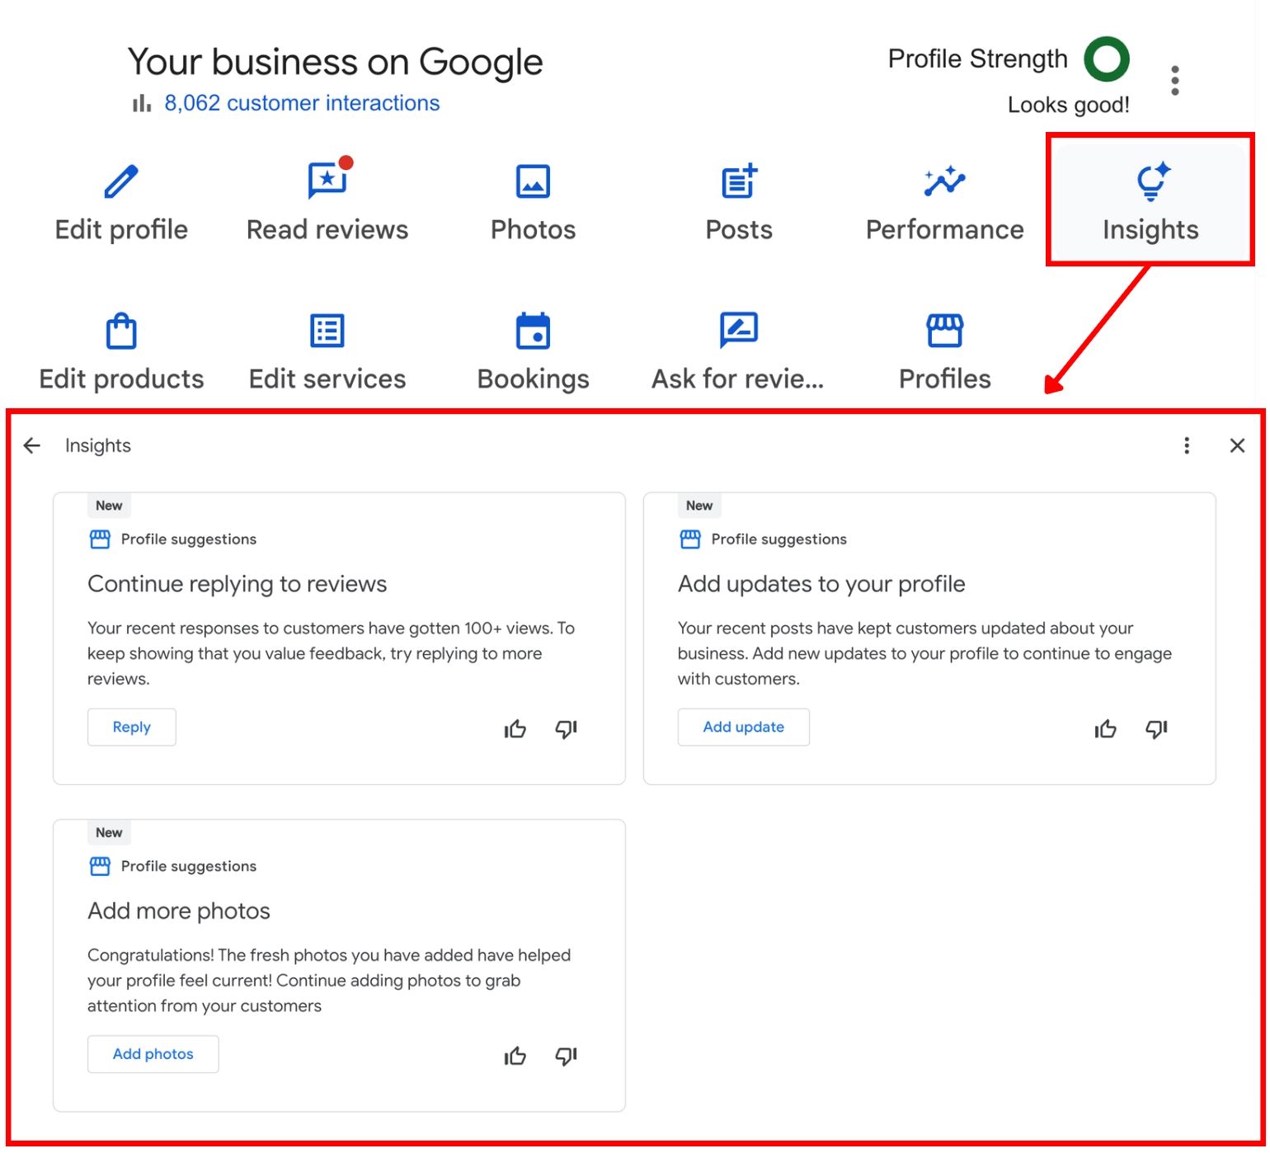This screenshot has height=1153, width=1270.
Task: Select the Add more photos heading
Action: pyautogui.click(x=179, y=911)
